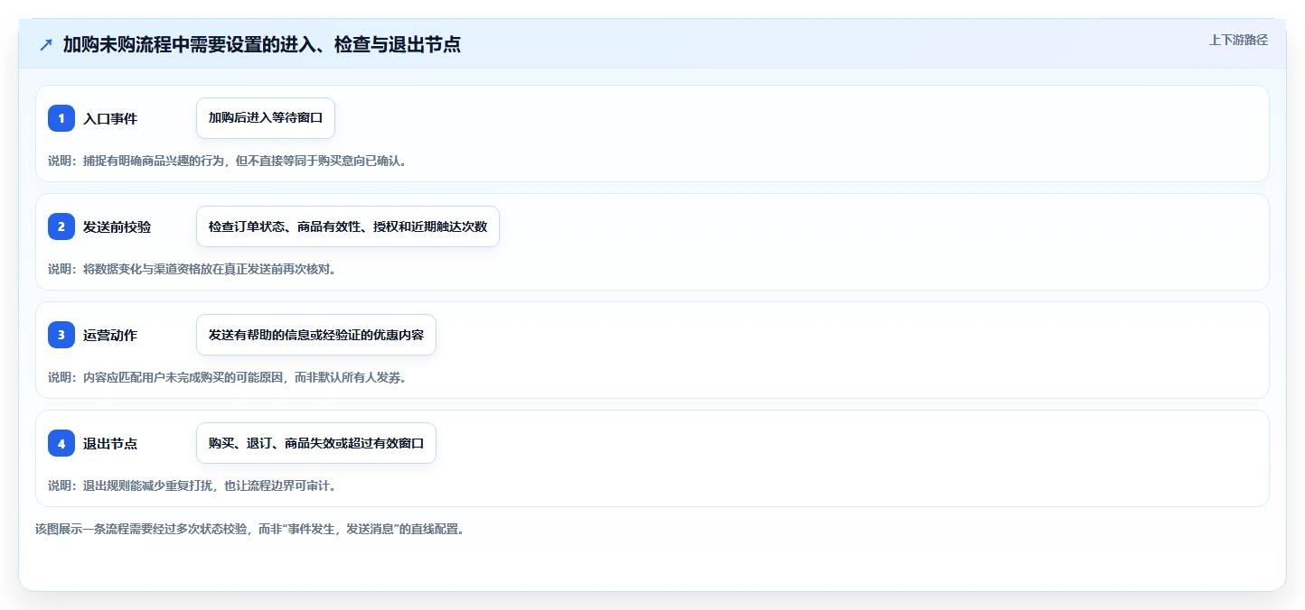Click the step 2 number badge
Viewport: 1305px width, 610px height.
pos(61,226)
